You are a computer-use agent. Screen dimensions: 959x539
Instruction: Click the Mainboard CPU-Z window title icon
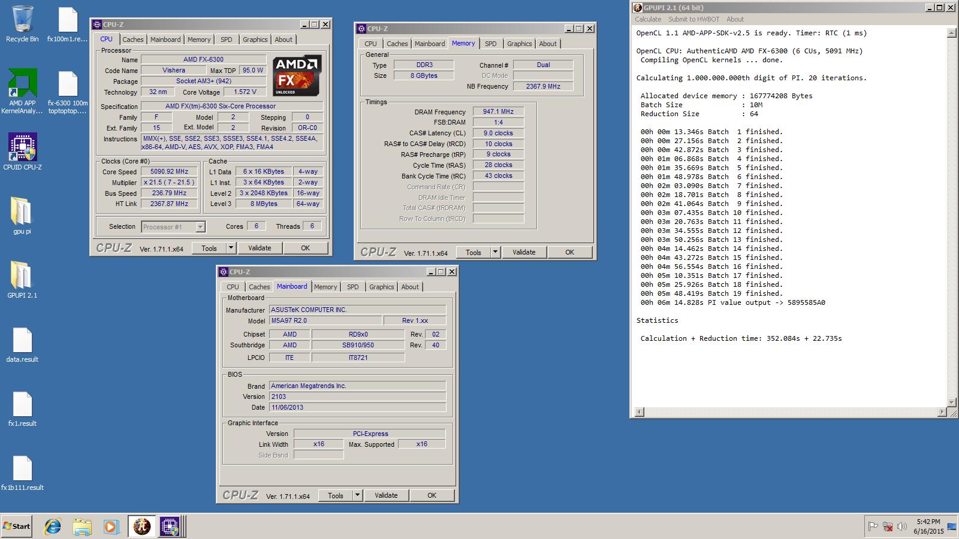[224, 272]
